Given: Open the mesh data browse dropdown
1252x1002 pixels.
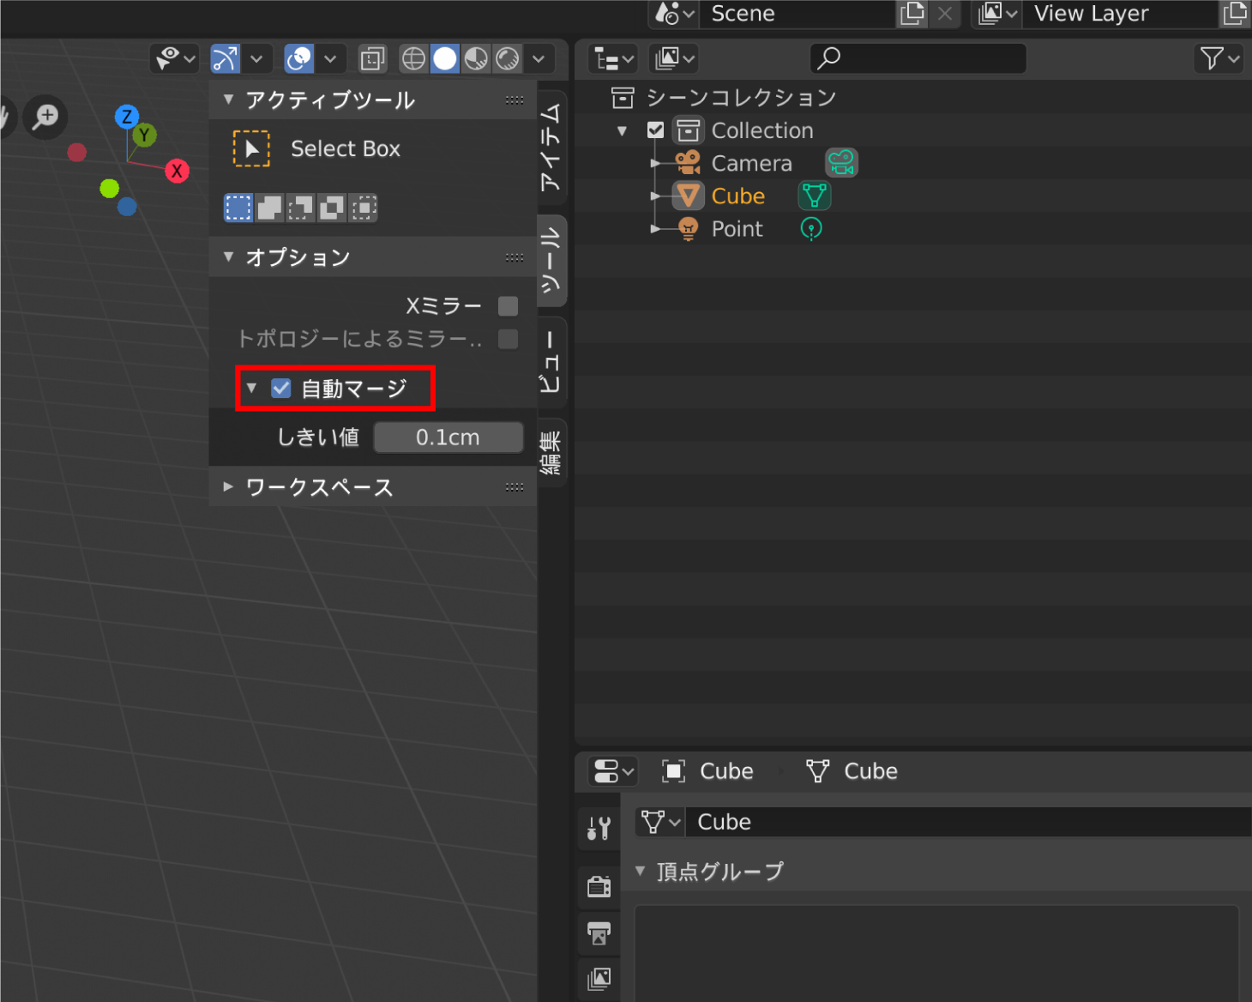Looking at the screenshot, I should (x=659, y=822).
